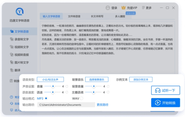
Task: Click the headphone icon in 试听一下 button
Action: point(158,91)
